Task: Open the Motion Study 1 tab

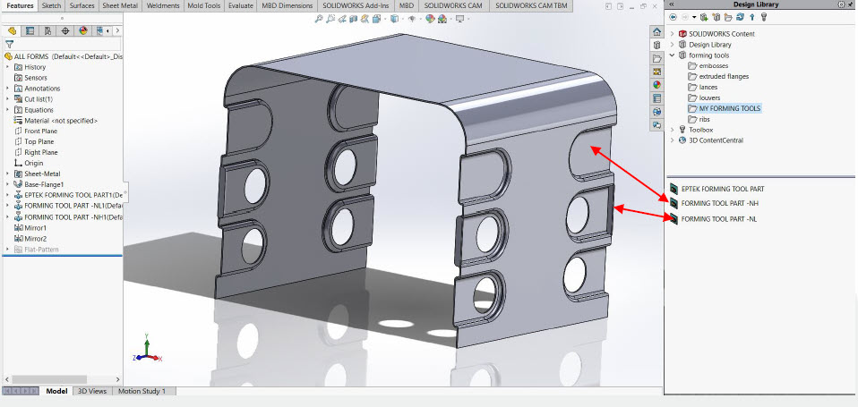Action: 142,391
